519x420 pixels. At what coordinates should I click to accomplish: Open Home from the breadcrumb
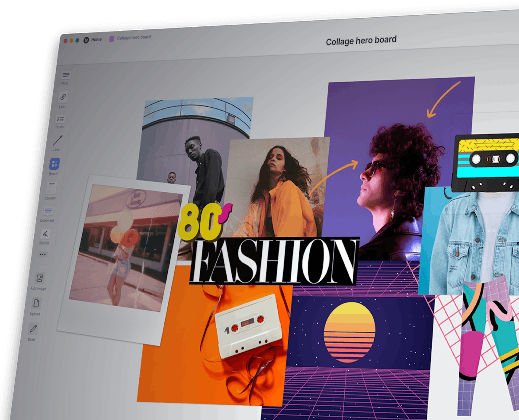(x=96, y=39)
